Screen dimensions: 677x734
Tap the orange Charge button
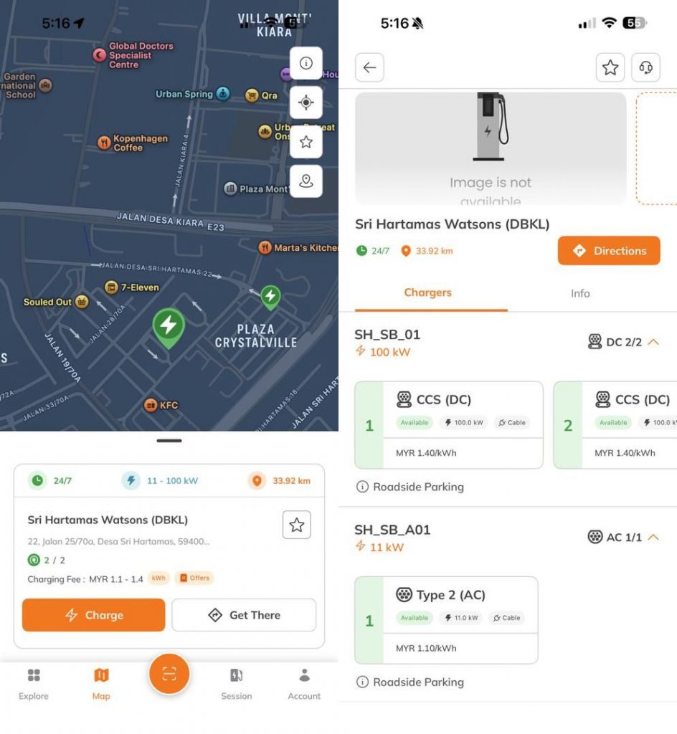(94, 615)
